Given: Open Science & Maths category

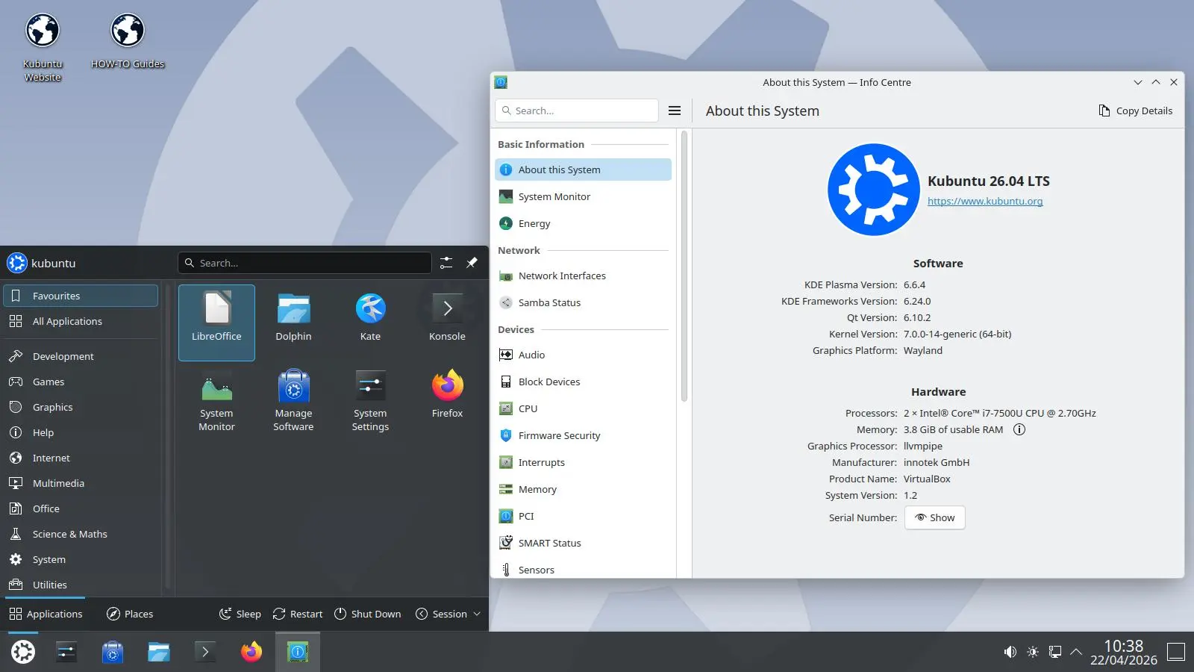Looking at the screenshot, I should (x=81, y=534).
